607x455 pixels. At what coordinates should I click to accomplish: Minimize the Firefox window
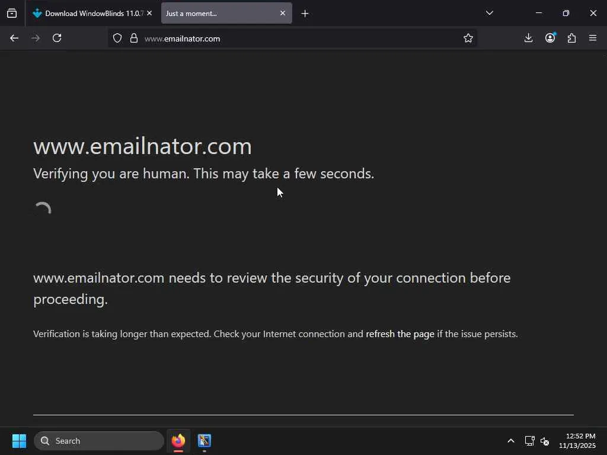(x=538, y=13)
